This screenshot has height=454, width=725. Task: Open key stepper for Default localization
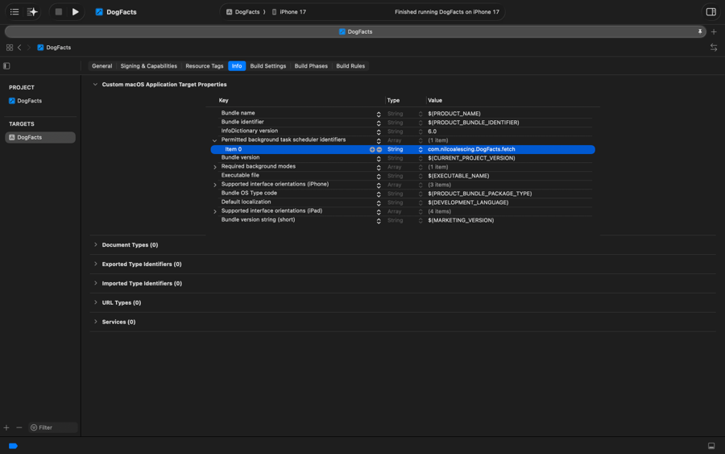click(379, 202)
